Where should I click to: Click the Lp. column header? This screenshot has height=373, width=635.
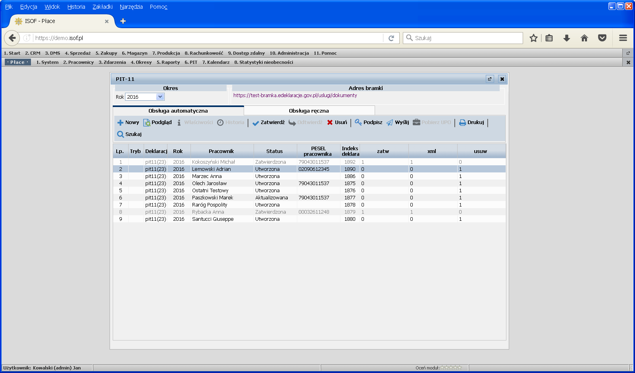pos(120,151)
